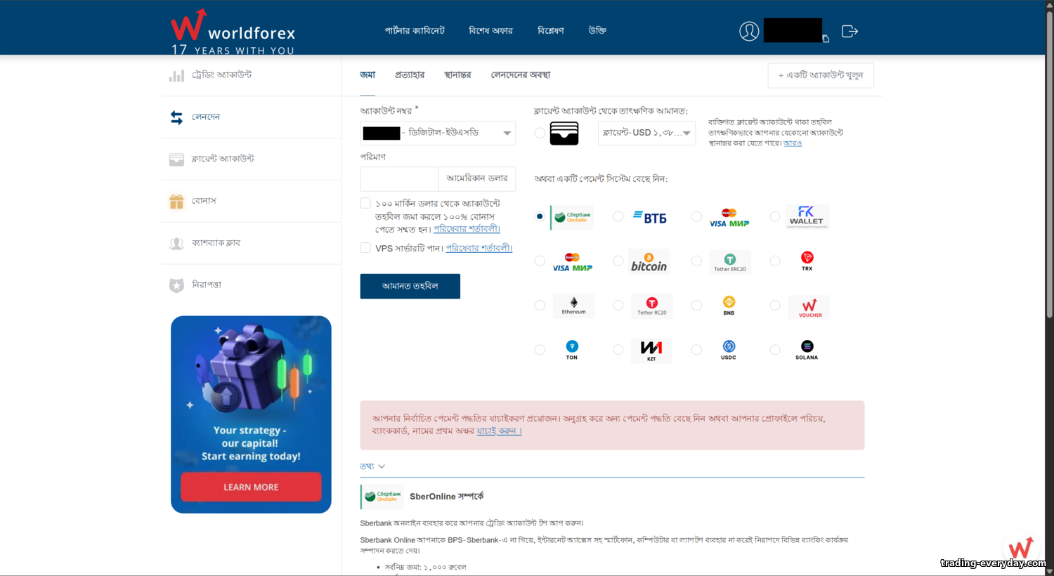Click the worldforex logo
The image size is (1054, 576).
[233, 32]
